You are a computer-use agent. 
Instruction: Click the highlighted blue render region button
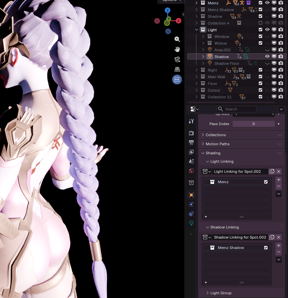(x=177, y=80)
